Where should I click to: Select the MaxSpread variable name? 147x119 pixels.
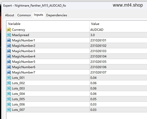pos(20,35)
